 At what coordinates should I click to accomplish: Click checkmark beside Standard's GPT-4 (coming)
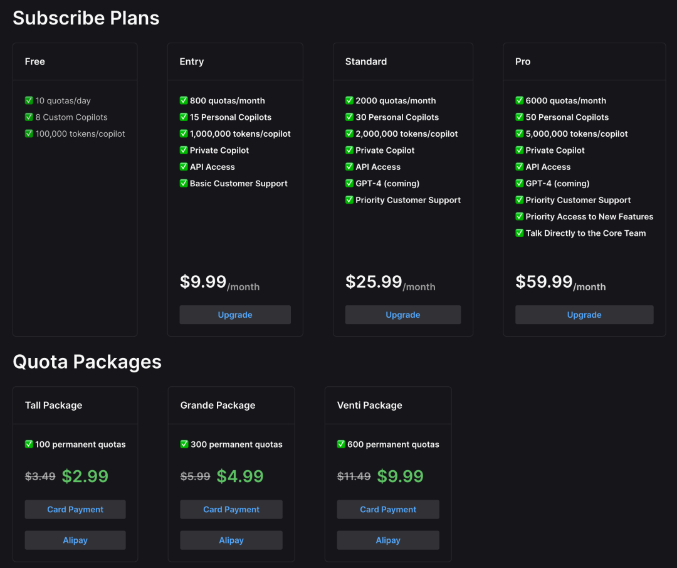[x=349, y=184]
